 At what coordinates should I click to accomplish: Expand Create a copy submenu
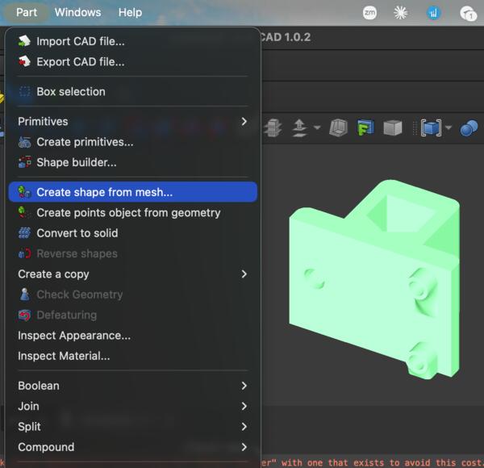point(133,274)
